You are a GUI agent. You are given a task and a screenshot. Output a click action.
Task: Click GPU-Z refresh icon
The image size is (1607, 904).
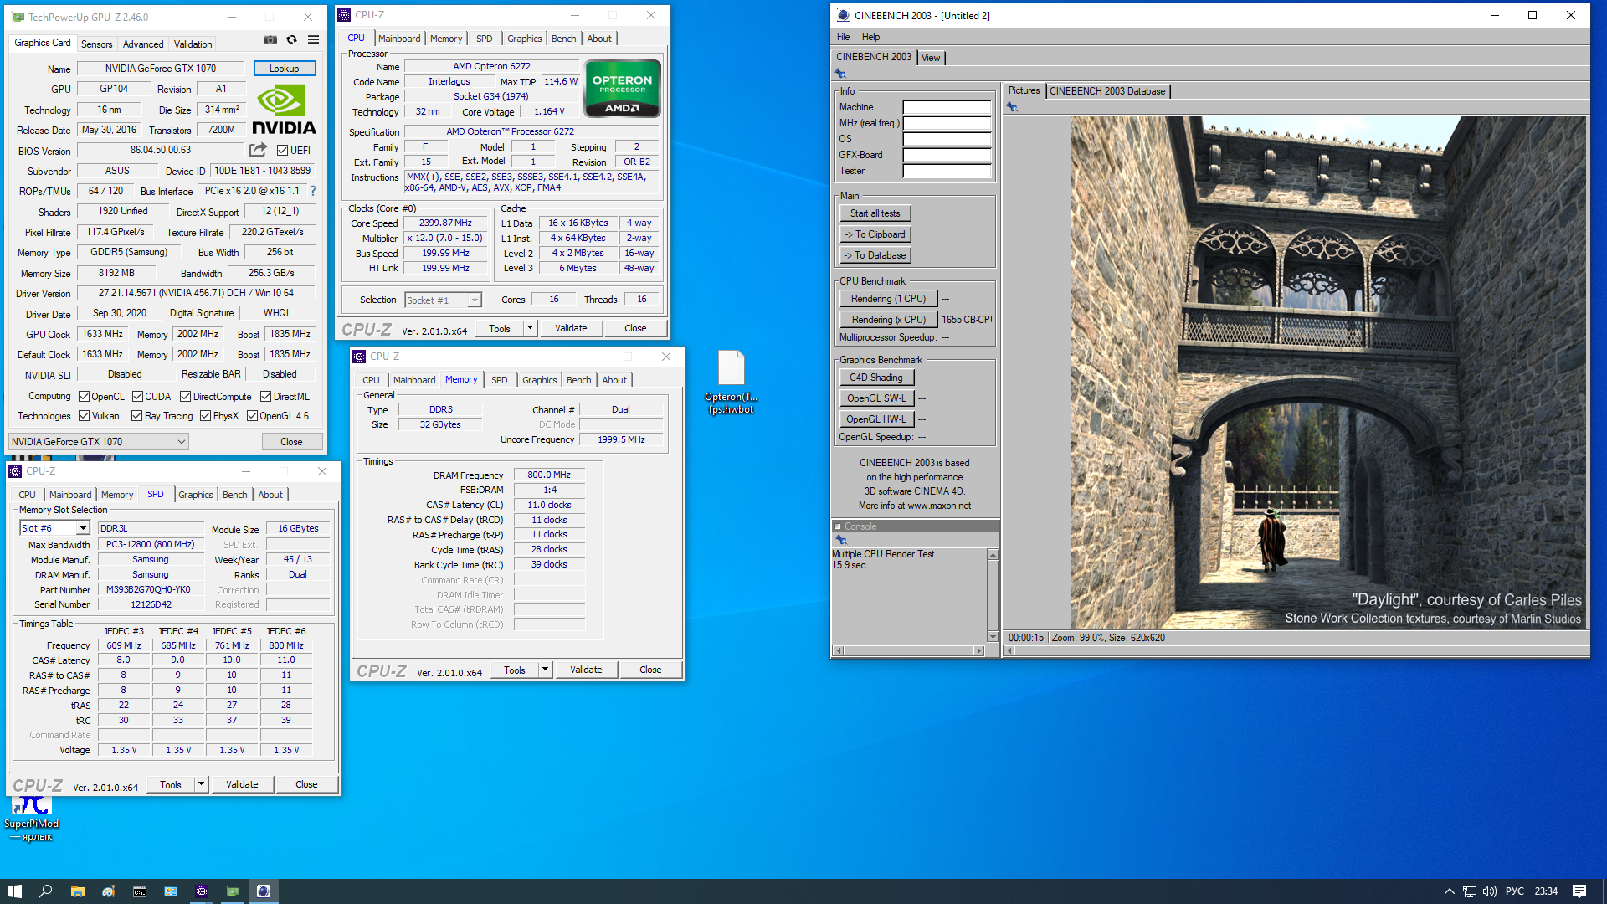tap(291, 39)
